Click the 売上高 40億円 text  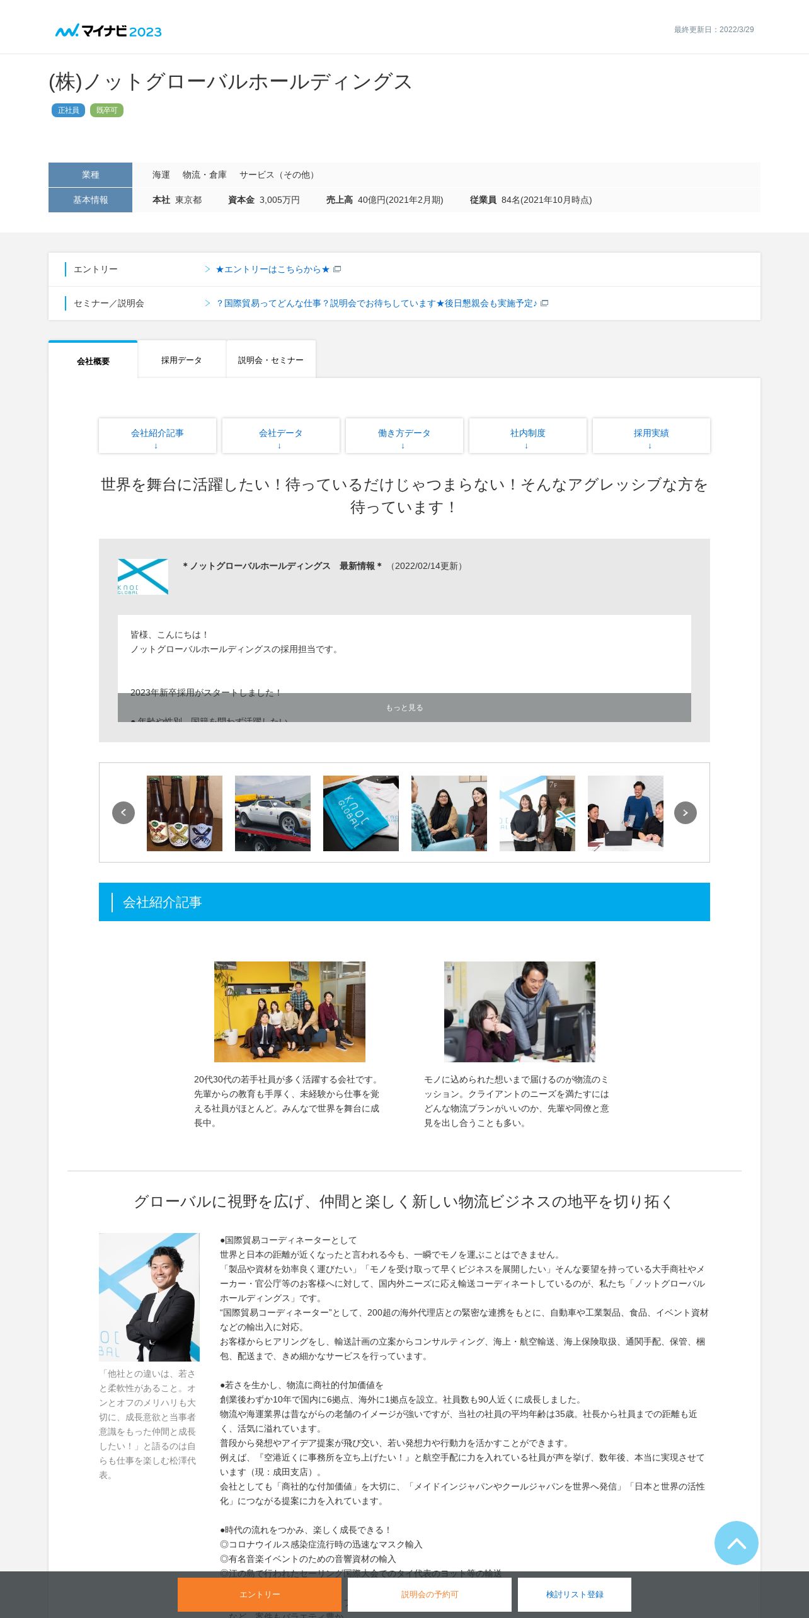[384, 200]
